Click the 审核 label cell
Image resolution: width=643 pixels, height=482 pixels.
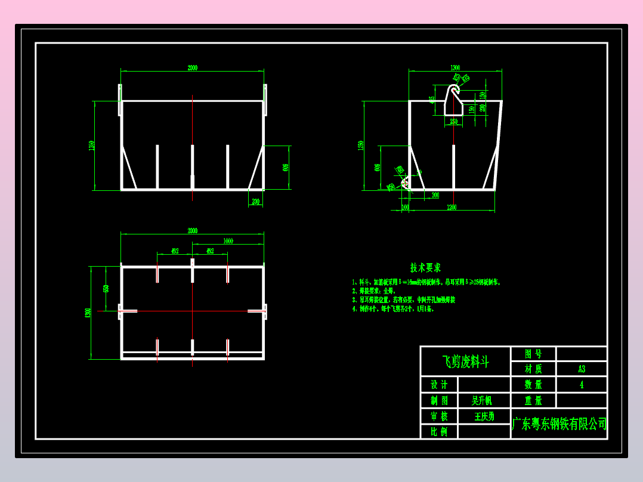point(439,416)
